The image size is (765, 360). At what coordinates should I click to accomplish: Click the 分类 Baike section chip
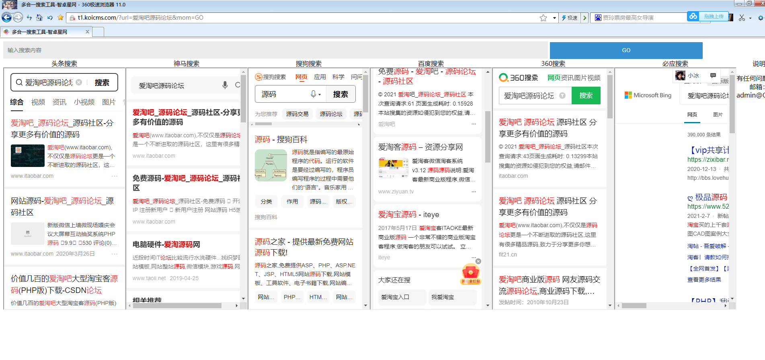click(266, 201)
